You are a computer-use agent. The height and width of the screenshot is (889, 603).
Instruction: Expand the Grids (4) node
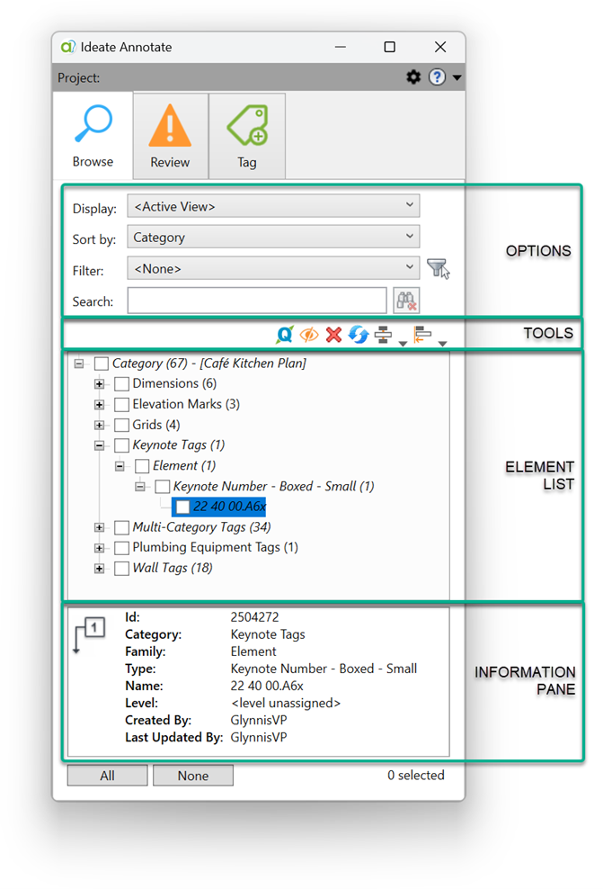[x=100, y=425]
